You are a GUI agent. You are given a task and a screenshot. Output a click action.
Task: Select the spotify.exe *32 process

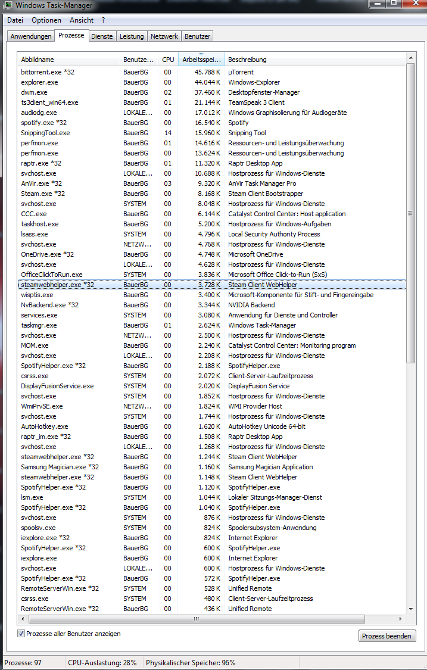point(211,123)
